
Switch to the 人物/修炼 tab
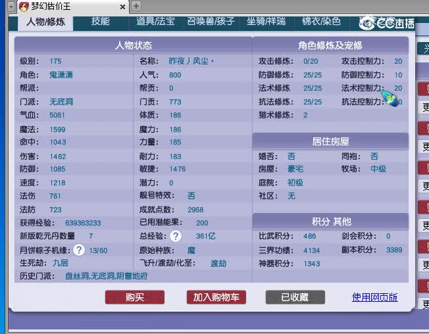pos(45,22)
